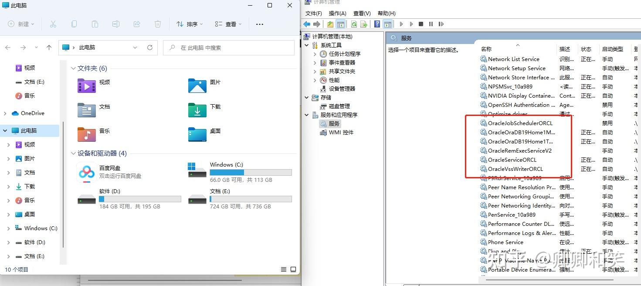Screen dimensions: 641x286
Task: Click the Show/Hide Action Pane icon
Action: [x=388, y=24]
